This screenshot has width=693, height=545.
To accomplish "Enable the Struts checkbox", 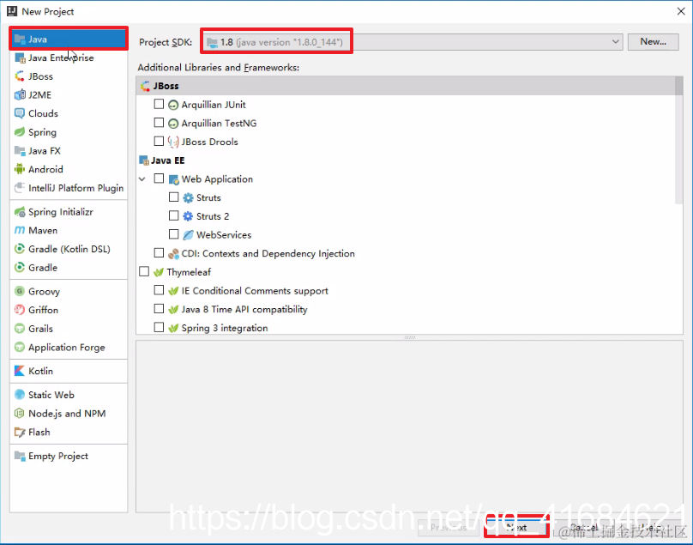I will pos(174,197).
